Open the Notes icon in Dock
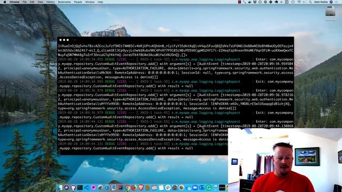The image size is (342, 192). point(161,188)
